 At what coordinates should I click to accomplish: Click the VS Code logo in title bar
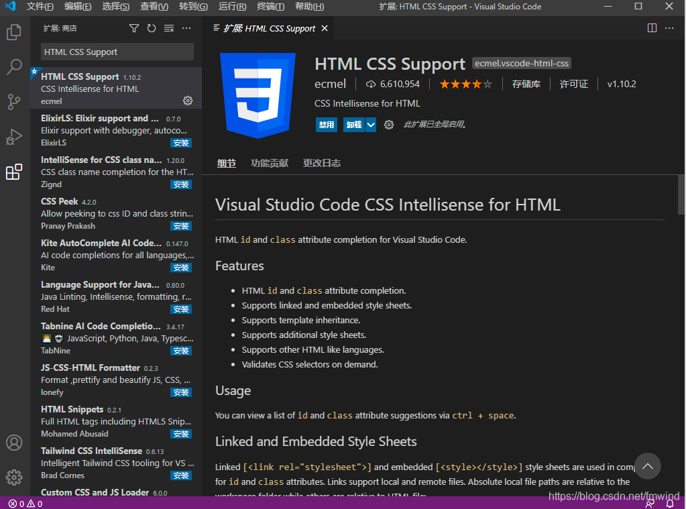point(10,6)
